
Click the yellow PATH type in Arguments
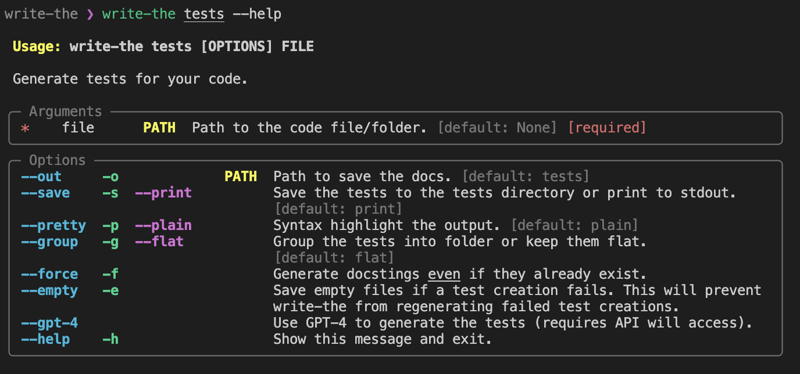[159, 128]
